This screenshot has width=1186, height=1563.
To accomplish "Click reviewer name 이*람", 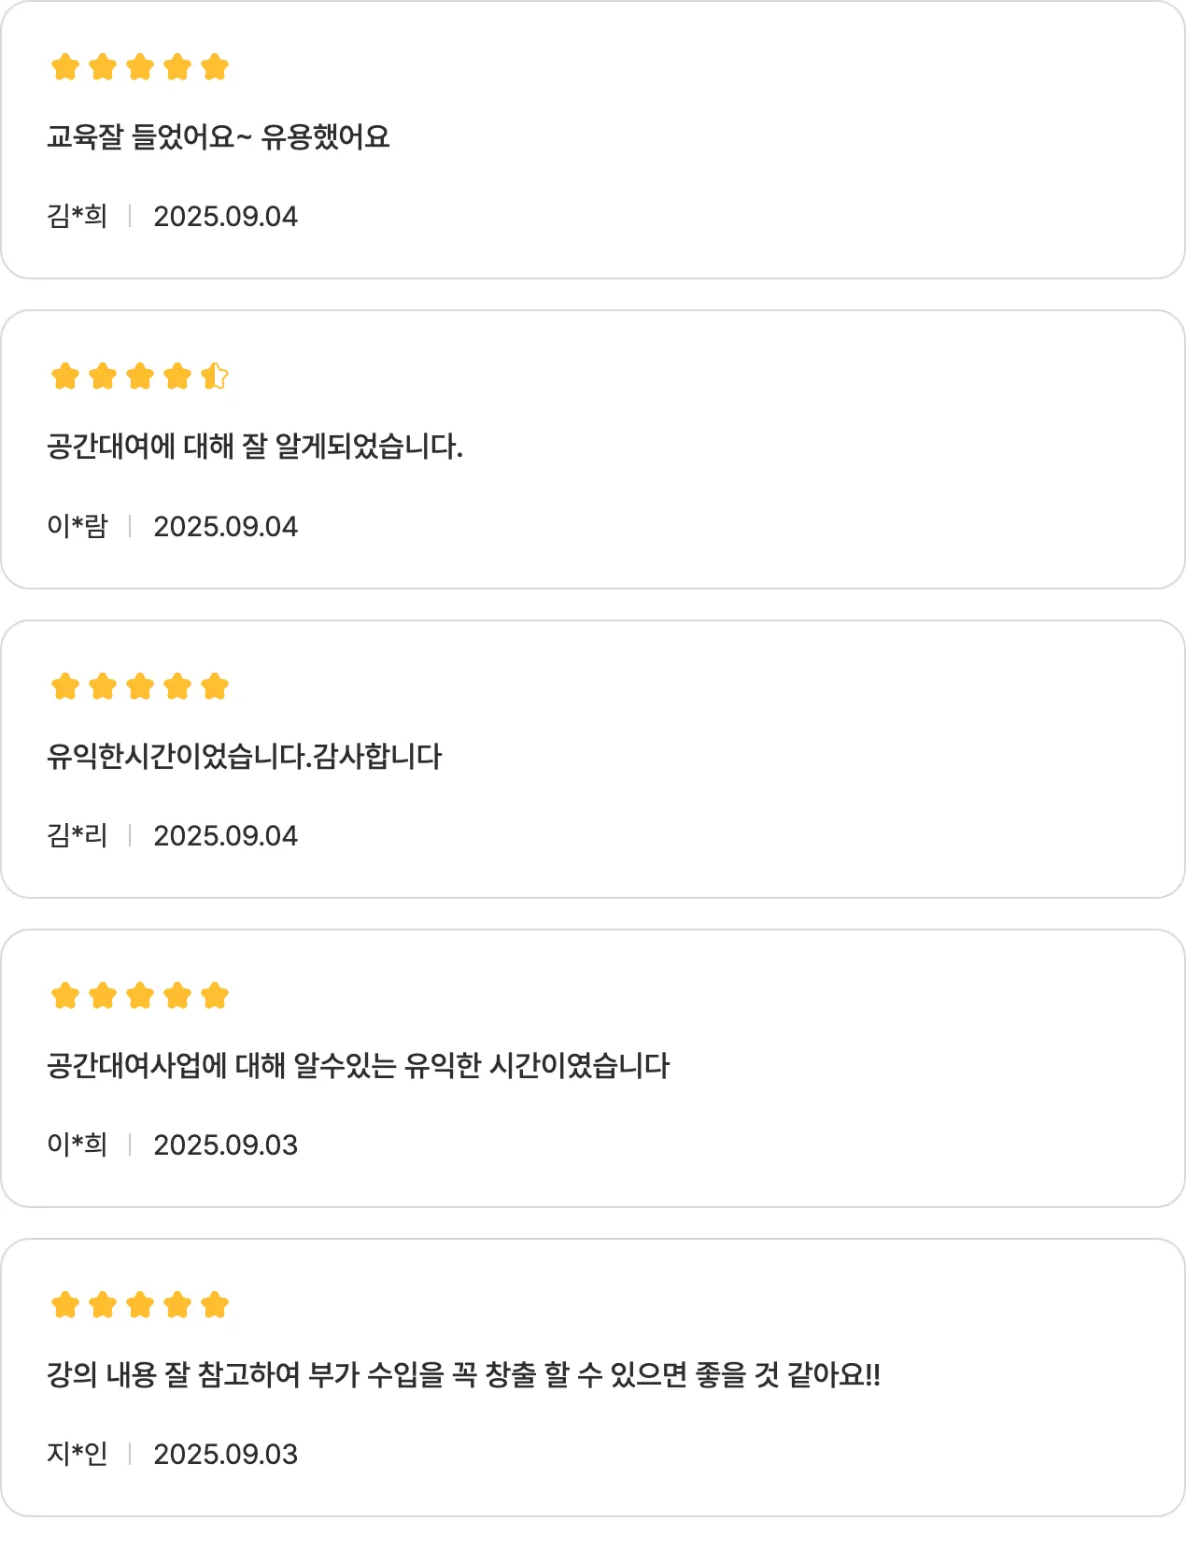I will pos(78,526).
